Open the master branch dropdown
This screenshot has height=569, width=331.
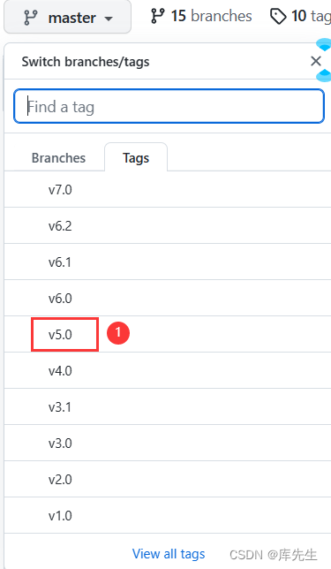(x=67, y=17)
